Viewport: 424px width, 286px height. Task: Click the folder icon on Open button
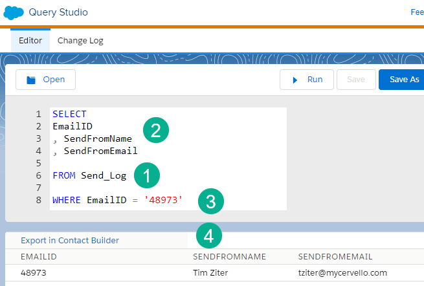[30, 80]
